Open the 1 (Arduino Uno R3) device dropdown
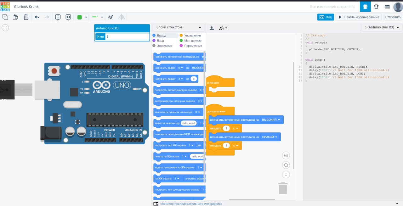403x206 pixels. (382, 27)
